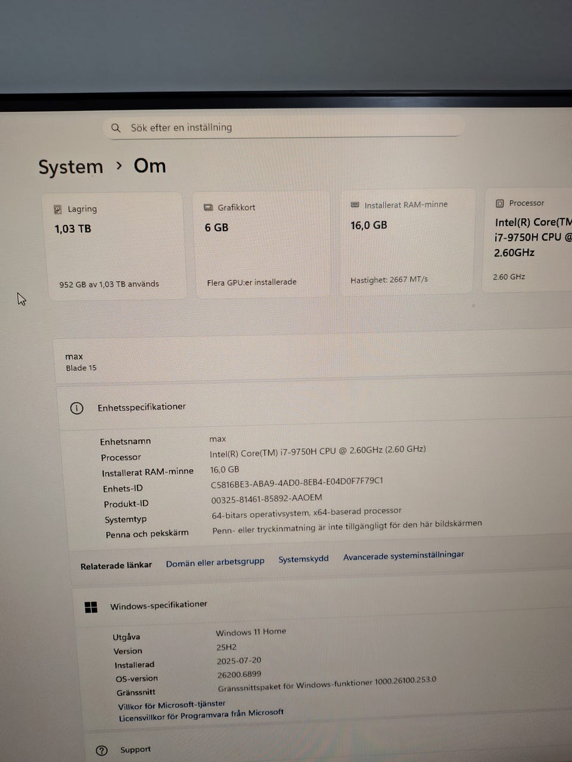Click the OS-version value 26200.6899

point(239,674)
